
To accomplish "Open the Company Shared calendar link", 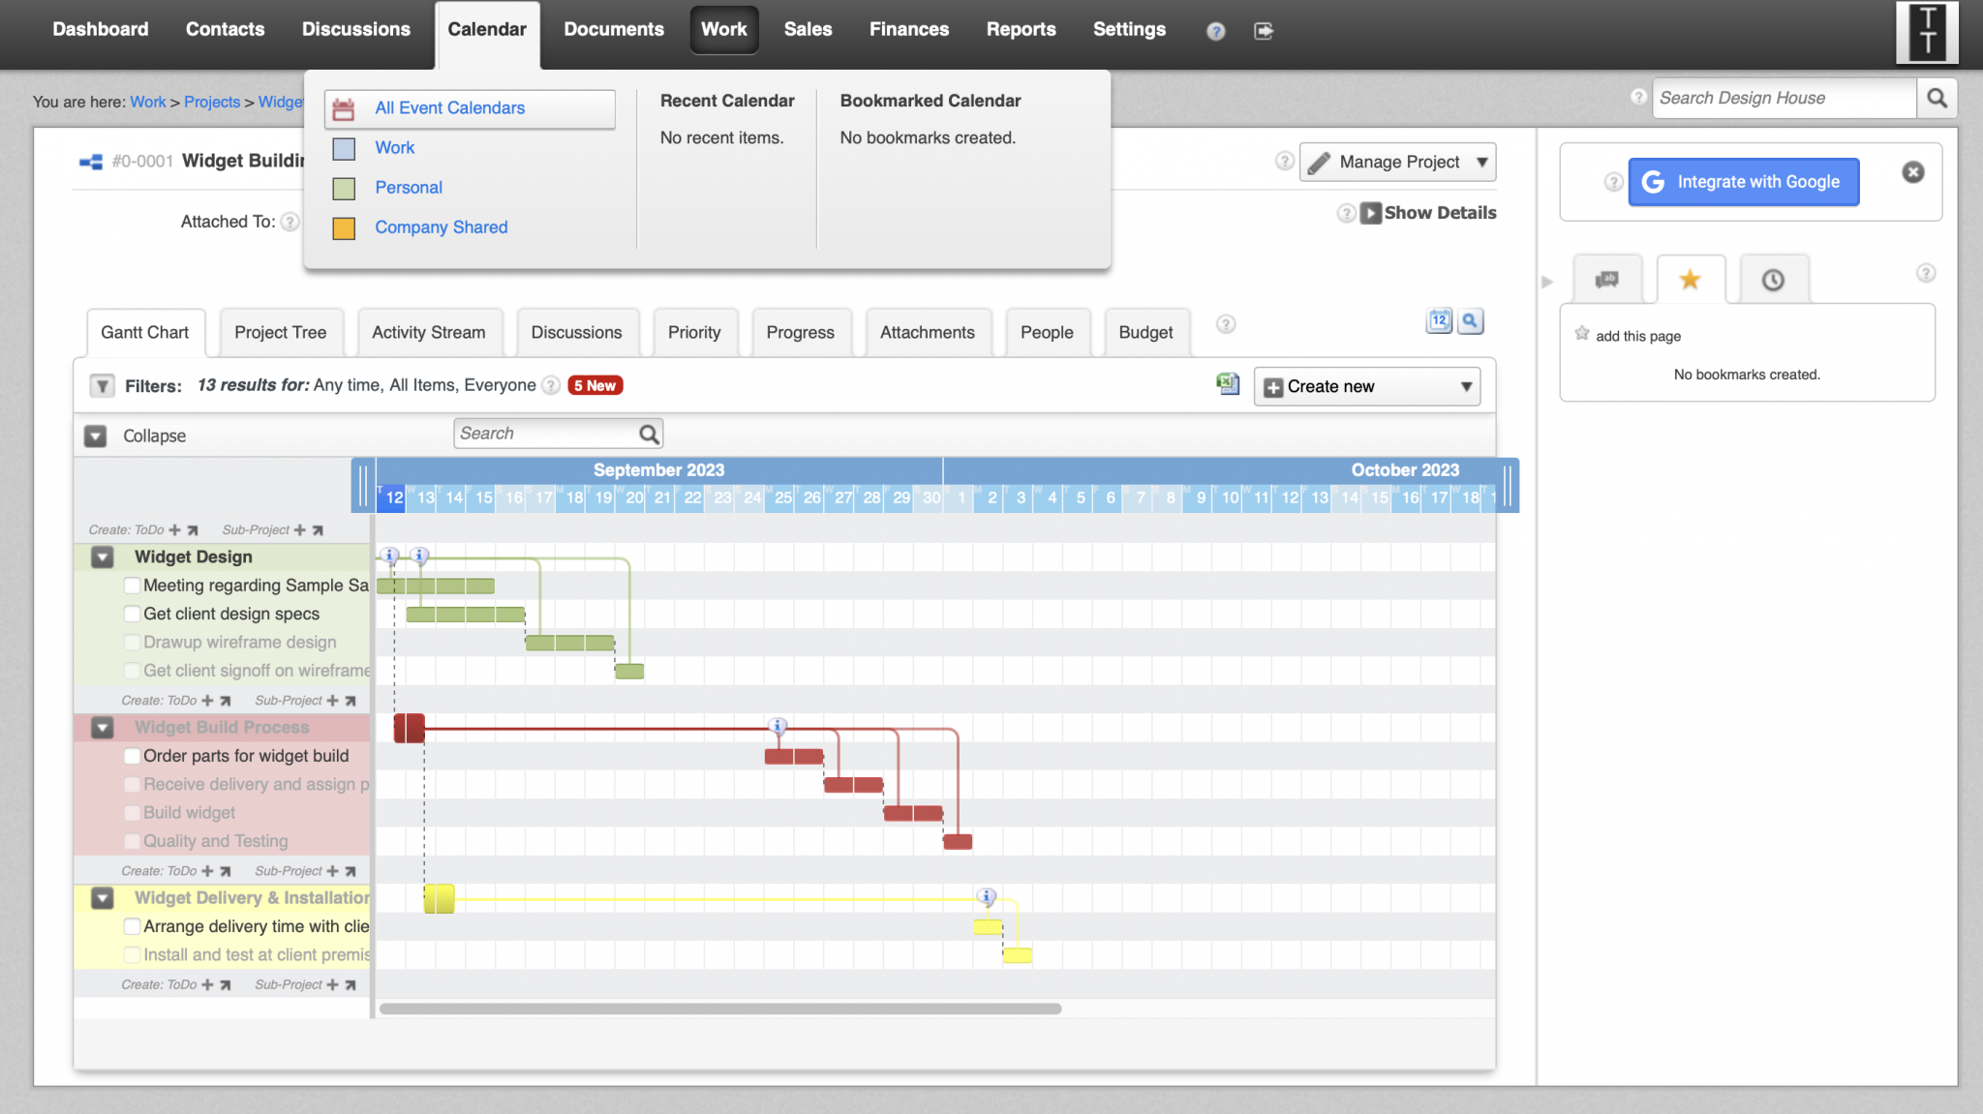I will 441,227.
